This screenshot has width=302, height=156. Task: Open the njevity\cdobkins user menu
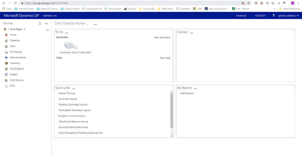(287, 15)
